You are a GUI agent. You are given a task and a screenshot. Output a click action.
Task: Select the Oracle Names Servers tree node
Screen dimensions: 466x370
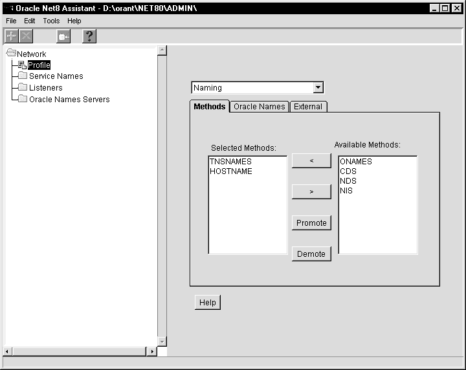click(69, 99)
